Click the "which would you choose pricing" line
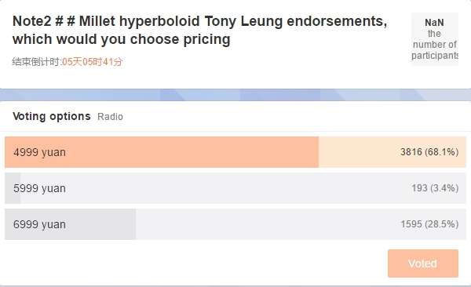Screen dimensions: 471x287 [122, 39]
